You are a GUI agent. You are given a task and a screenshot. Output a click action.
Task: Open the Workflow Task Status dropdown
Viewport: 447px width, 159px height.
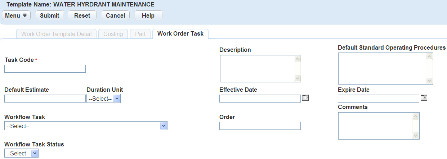[21, 154]
